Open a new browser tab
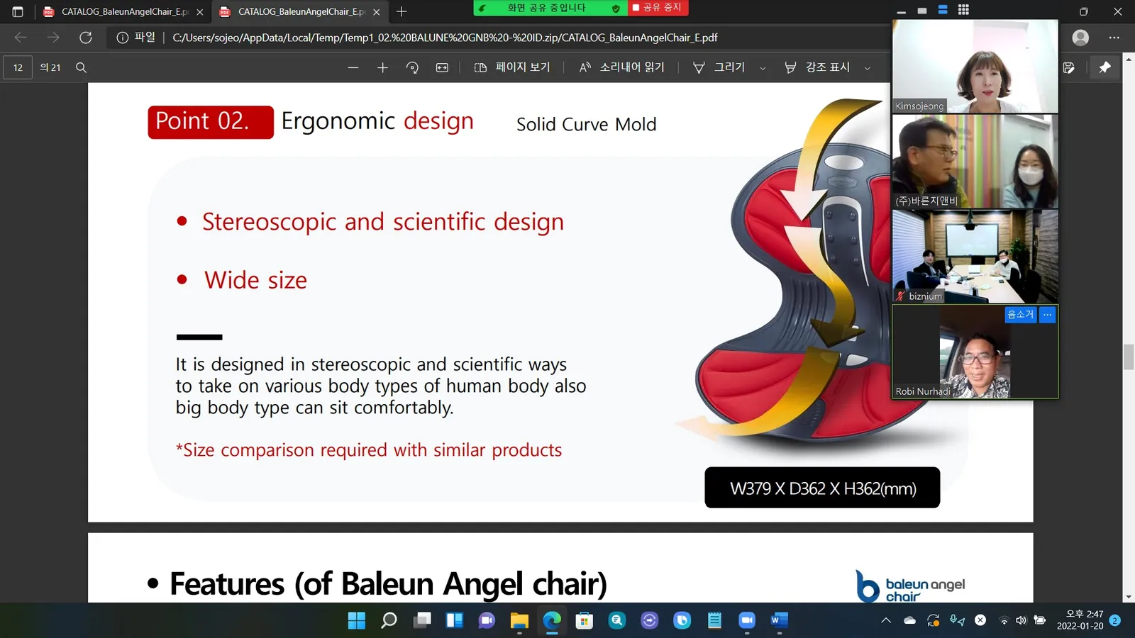This screenshot has height=638, width=1135. (x=402, y=11)
